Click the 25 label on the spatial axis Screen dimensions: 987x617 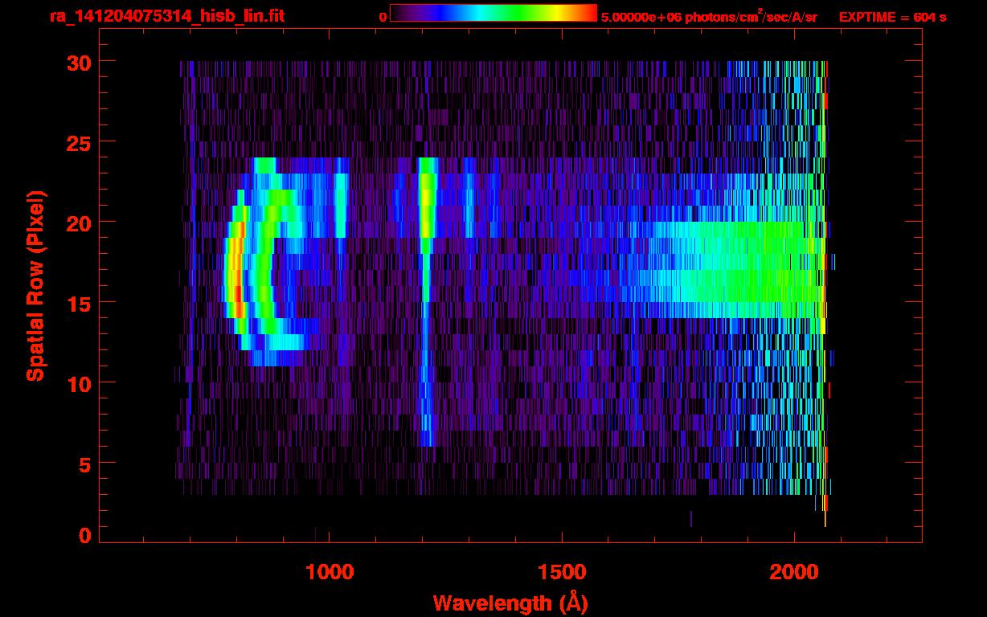[78, 142]
